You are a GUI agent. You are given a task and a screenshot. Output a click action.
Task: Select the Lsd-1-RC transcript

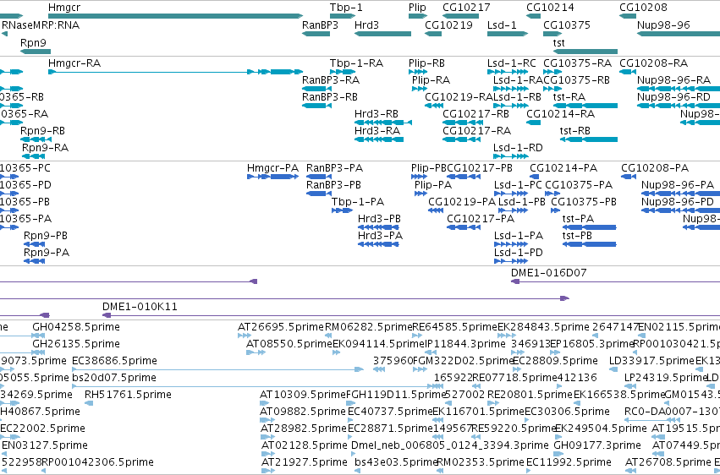[508, 72]
